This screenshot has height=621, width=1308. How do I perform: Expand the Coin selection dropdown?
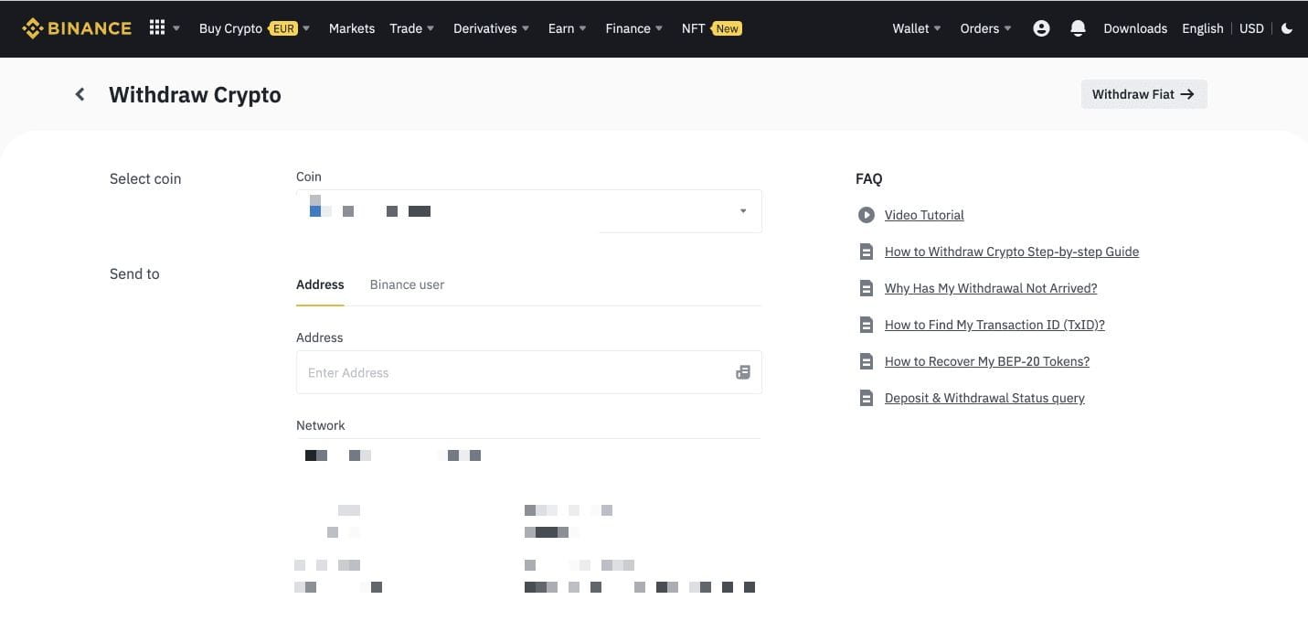pyautogui.click(x=742, y=211)
